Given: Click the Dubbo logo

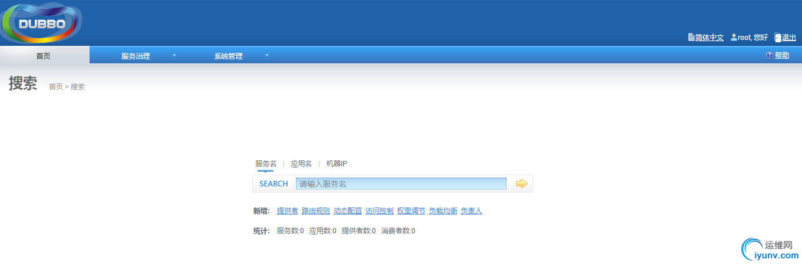Looking at the screenshot, I should click(41, 23).
